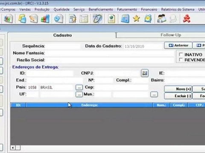
Task: Click the Razão Social input field
Action: click(x=109, y=60)
